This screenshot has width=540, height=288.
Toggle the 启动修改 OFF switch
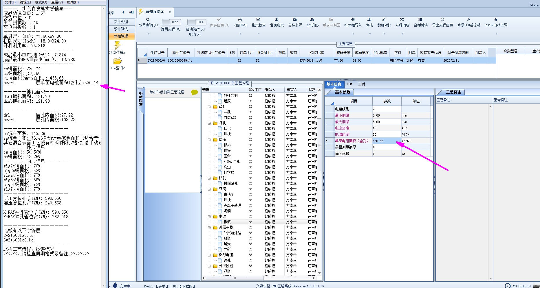(197, 22)
